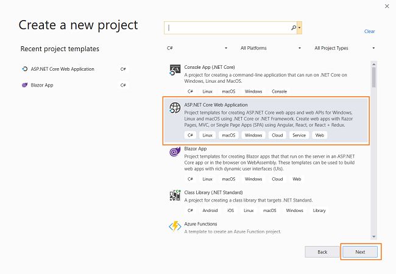Click the scrollbar down arrow
The image size is (396, 274).
(374, 236)
